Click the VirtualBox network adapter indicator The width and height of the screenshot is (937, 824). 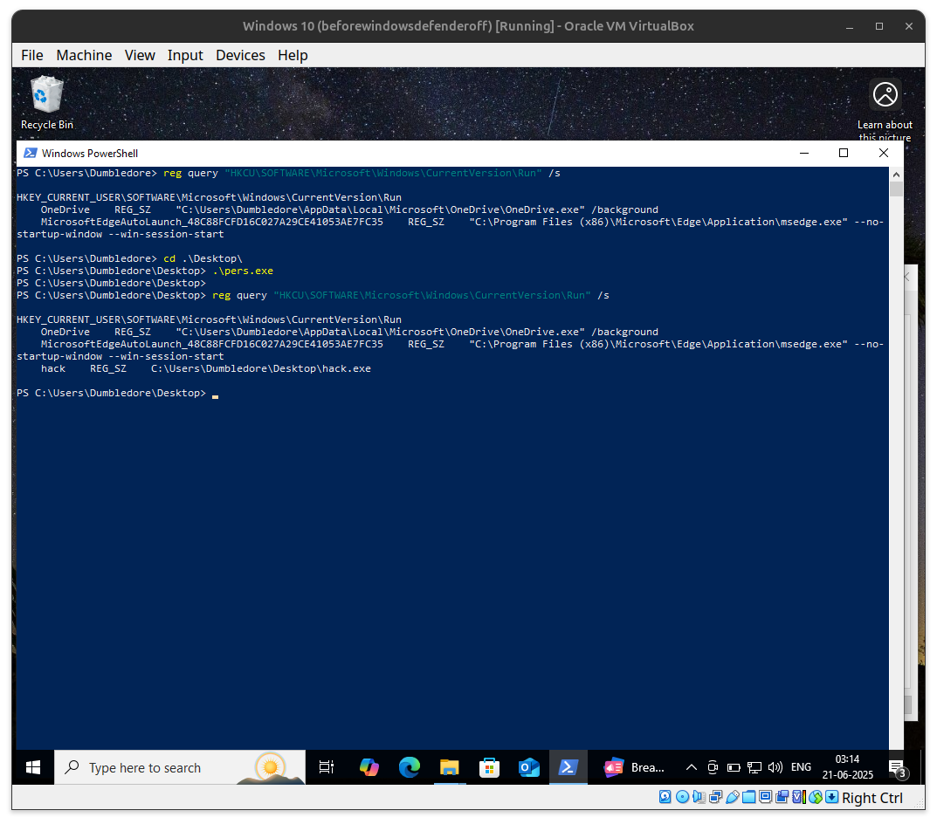(715, 797)
